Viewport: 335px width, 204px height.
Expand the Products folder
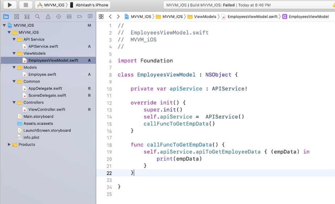(x=9, y=145)
